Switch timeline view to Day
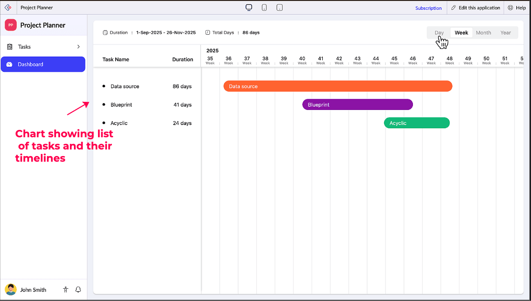 tap(439, 33)
